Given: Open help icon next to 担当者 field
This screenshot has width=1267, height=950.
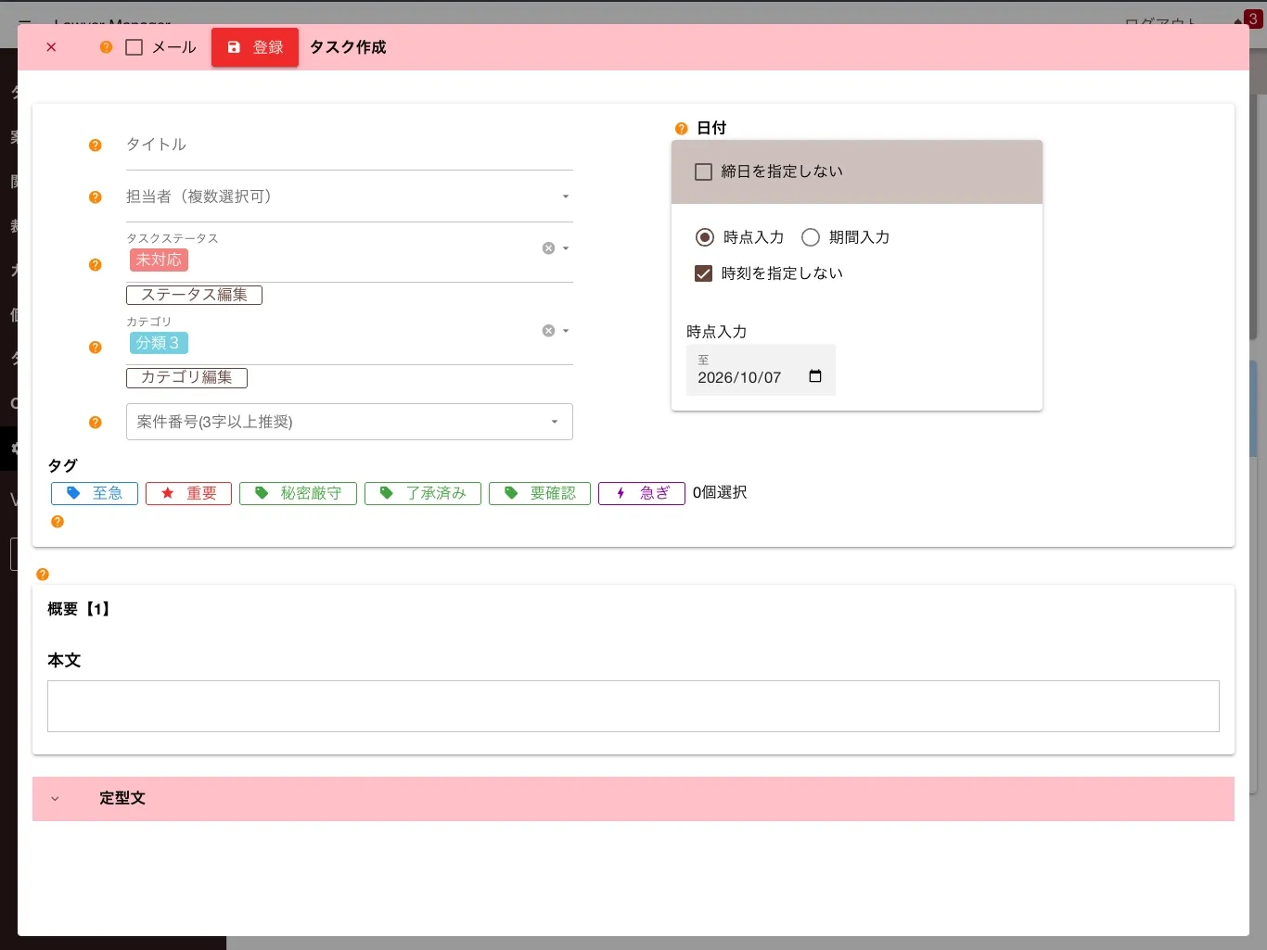Looking at the screenshot, I should pos(95,197).
